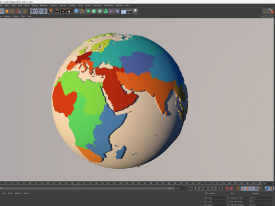Open the viewport Display menu
Screen dimensions: 275x206
click(x=7, y=17)
